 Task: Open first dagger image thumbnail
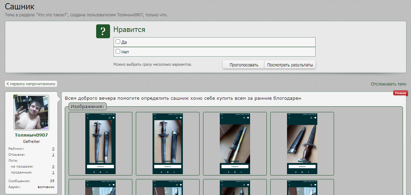pos(100,144)
